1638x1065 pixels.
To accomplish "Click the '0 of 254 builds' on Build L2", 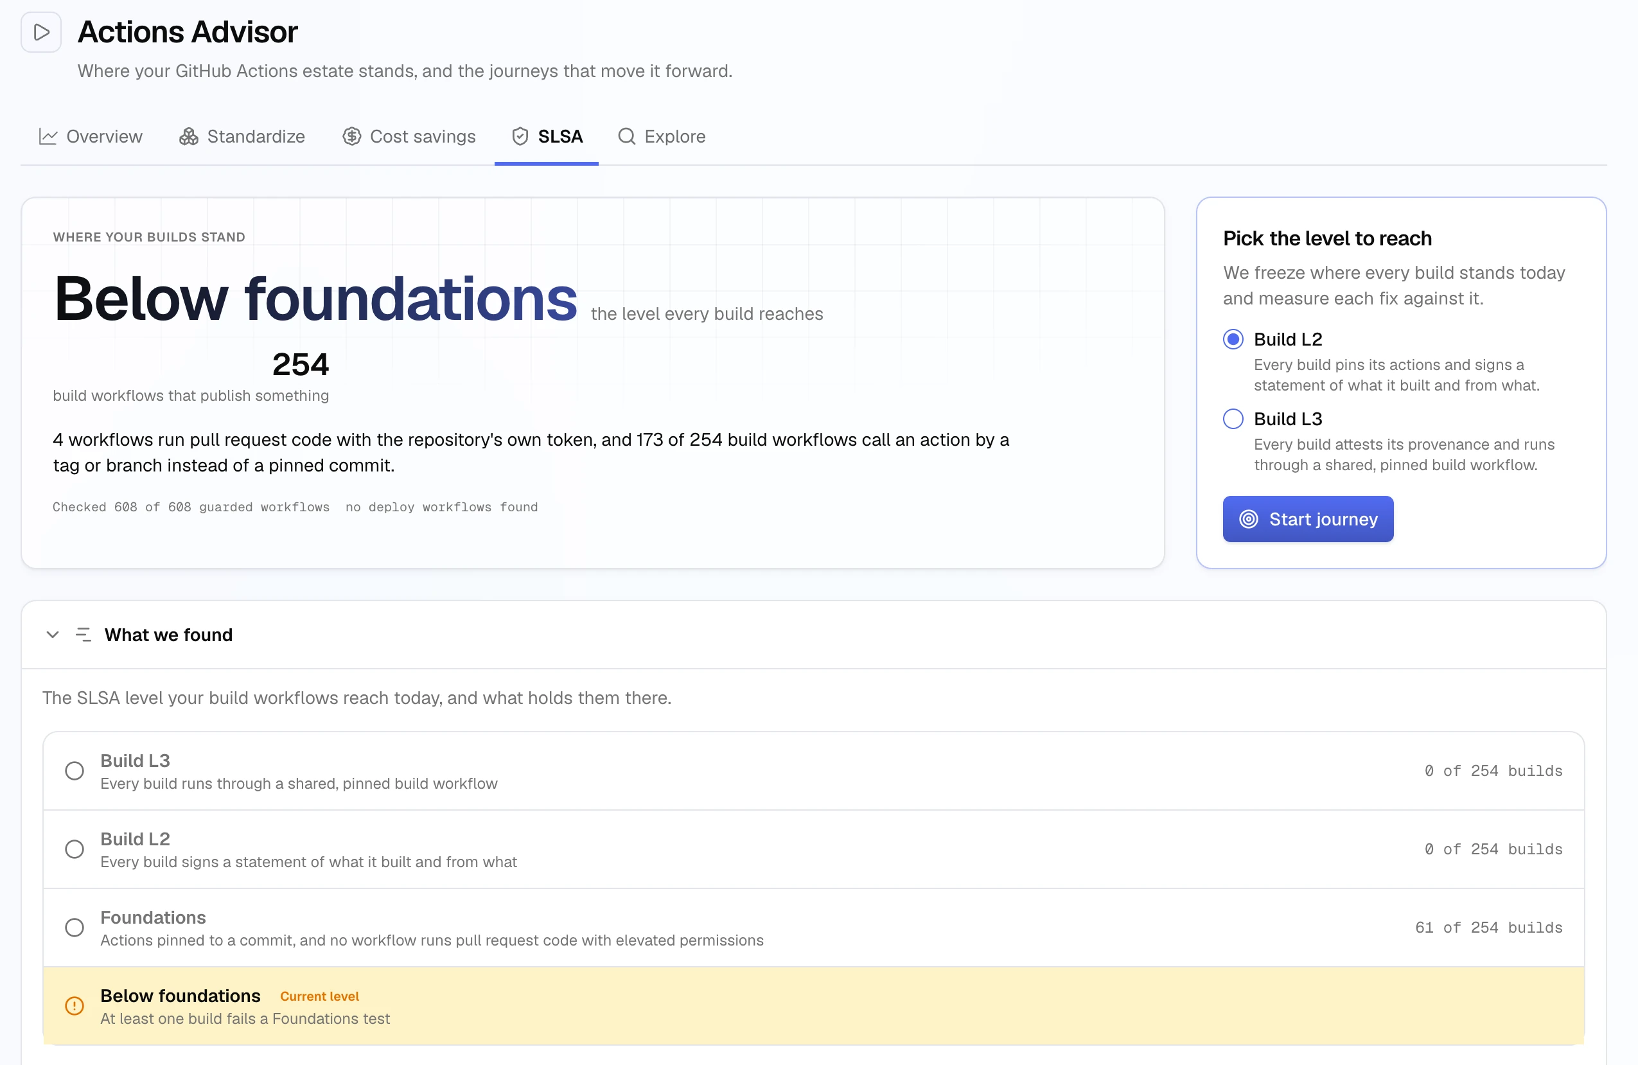I will [x=1493, y=850].
